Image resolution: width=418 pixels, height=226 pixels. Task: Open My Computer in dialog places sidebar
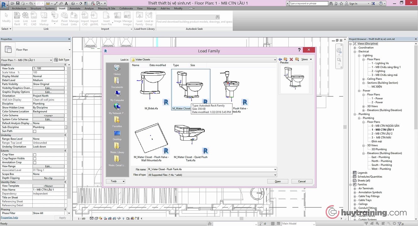pos(117,96)
